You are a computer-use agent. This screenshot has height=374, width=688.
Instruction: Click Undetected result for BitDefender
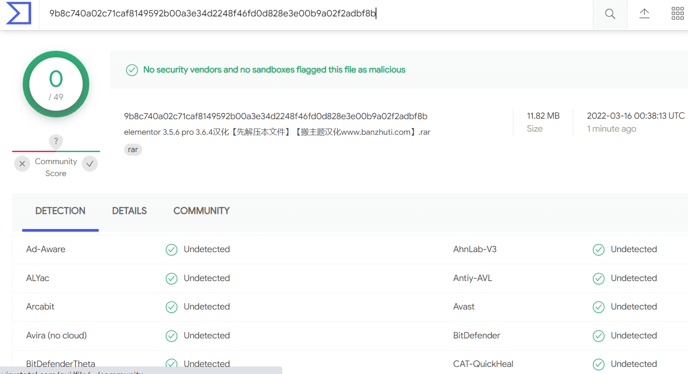[x=634, y=336]
